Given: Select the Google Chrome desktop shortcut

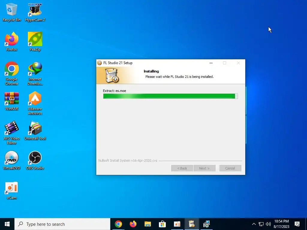Looking at the screenshot, I should coord(12,74).
